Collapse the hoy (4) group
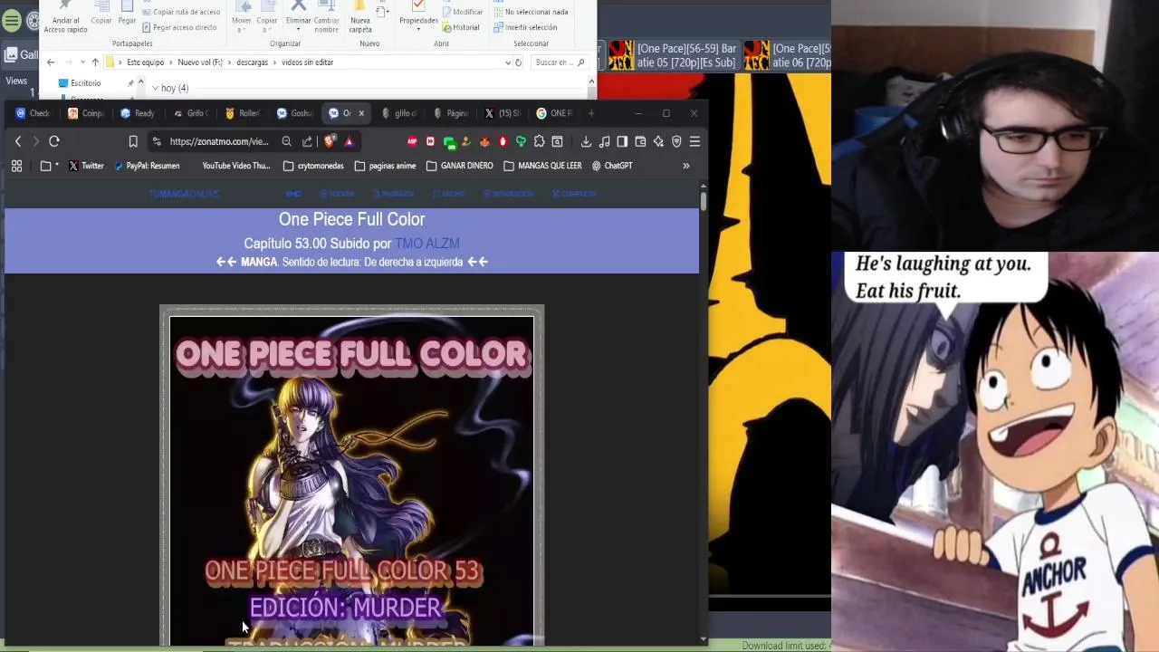Image resolution: width=1159 pixels, height=652 pixels. (156, 88)
